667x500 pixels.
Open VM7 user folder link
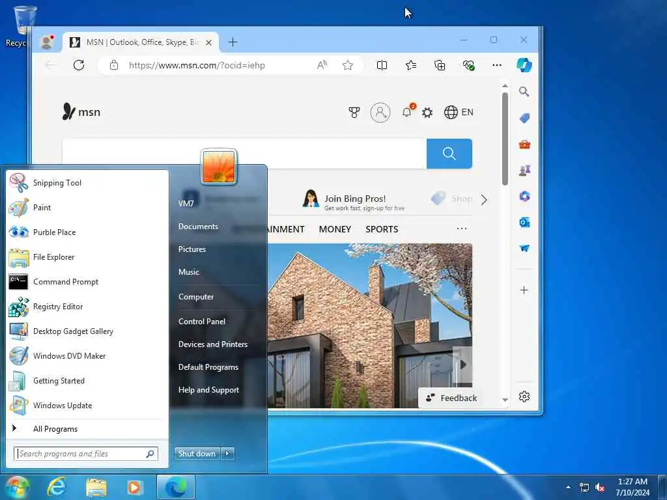click(x=186, y=204)
